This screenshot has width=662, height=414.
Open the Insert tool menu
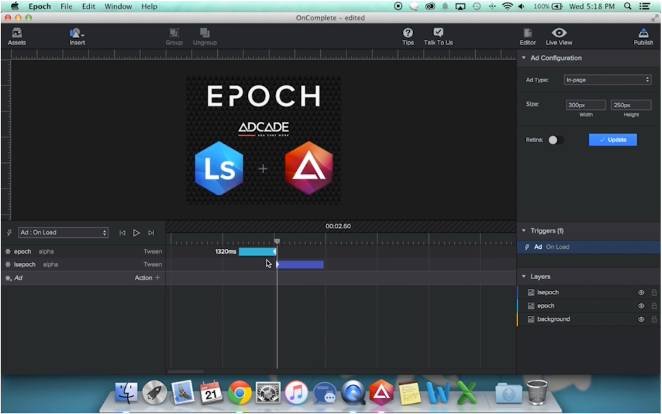(x=77, y=36)
